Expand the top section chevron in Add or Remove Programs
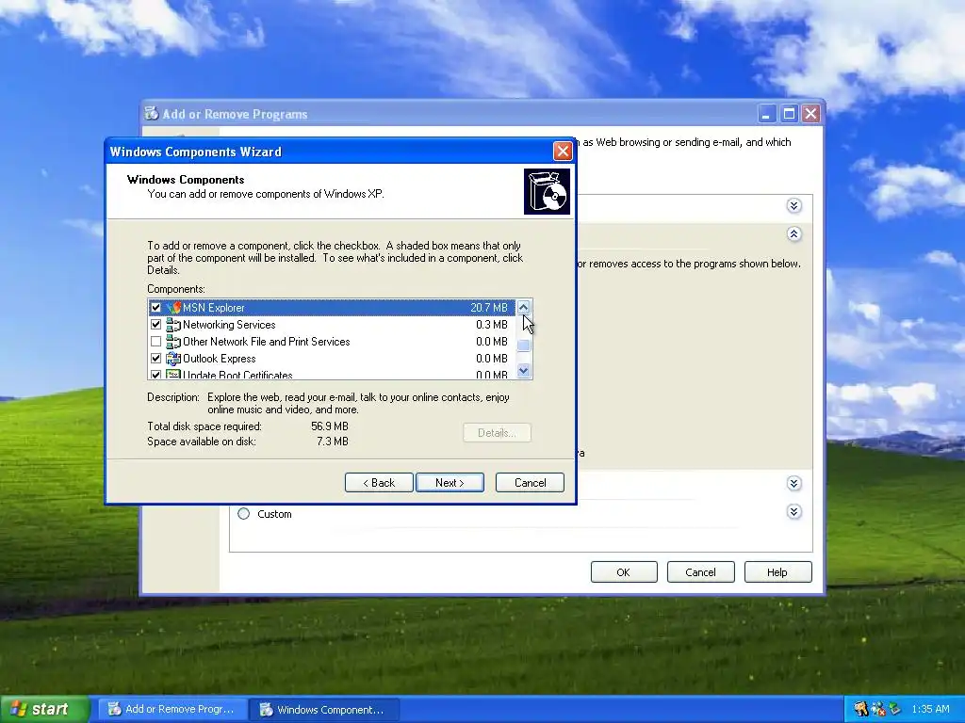 pyautogui.click(x=793, y=205)
